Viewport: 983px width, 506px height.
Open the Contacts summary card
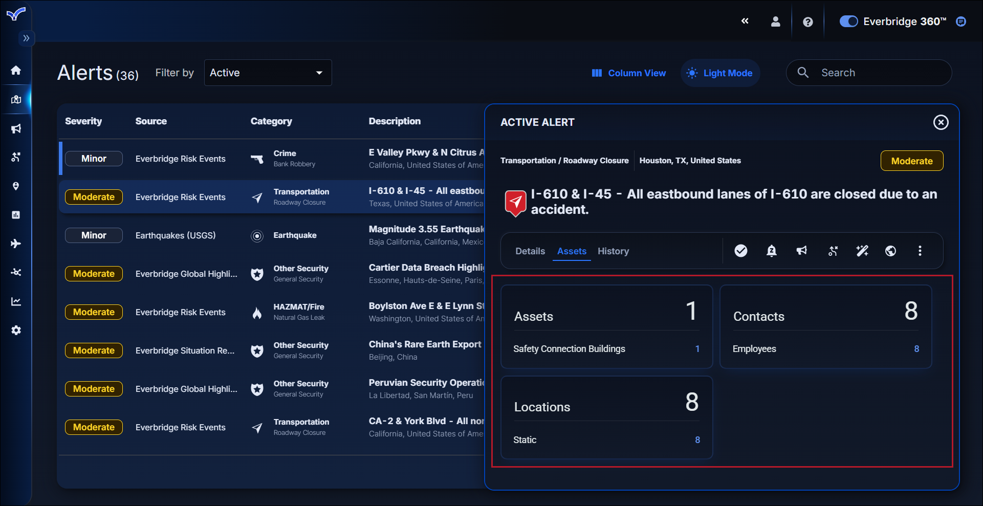click(826, 326)
